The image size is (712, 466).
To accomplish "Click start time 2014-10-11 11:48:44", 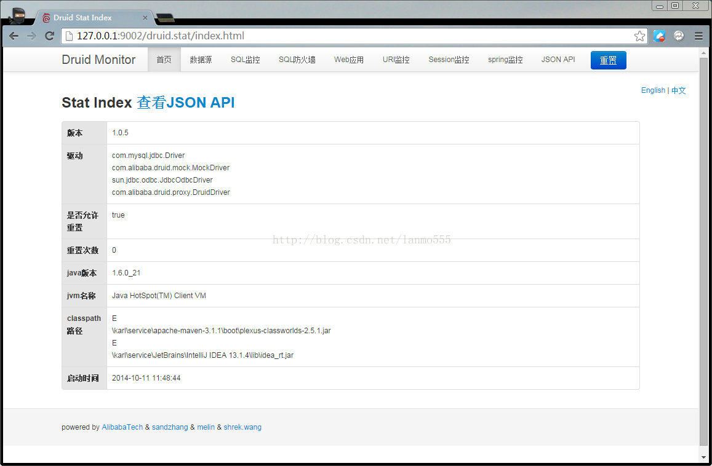I will [146, 377].
